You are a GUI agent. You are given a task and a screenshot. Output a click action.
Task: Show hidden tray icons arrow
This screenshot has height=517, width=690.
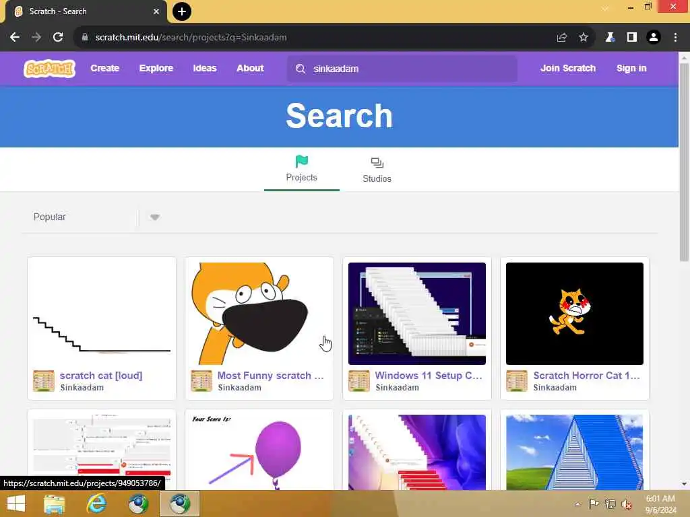pos(577,504)
